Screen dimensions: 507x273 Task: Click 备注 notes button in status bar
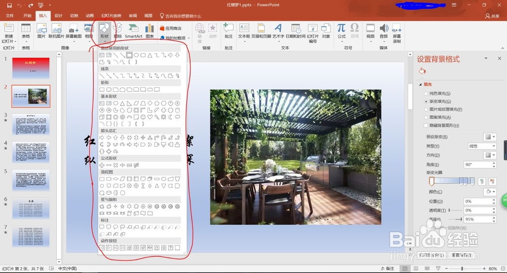(388, 268)
